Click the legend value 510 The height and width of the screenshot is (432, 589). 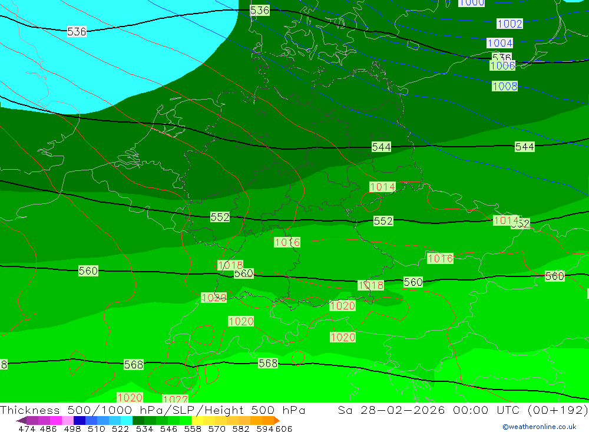[97, 428]
